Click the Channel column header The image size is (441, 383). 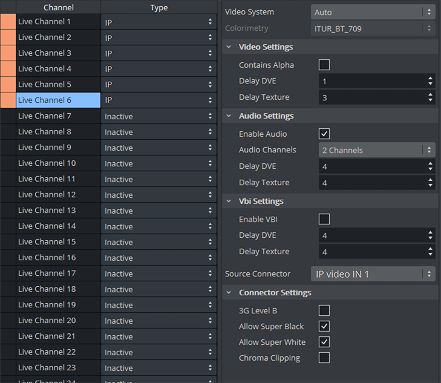58,7
